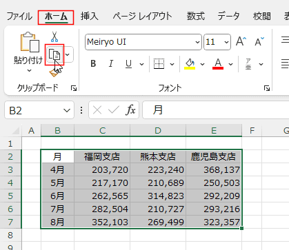
Task: Click the formula bar containing 月
Action: [x=216, y=110]
